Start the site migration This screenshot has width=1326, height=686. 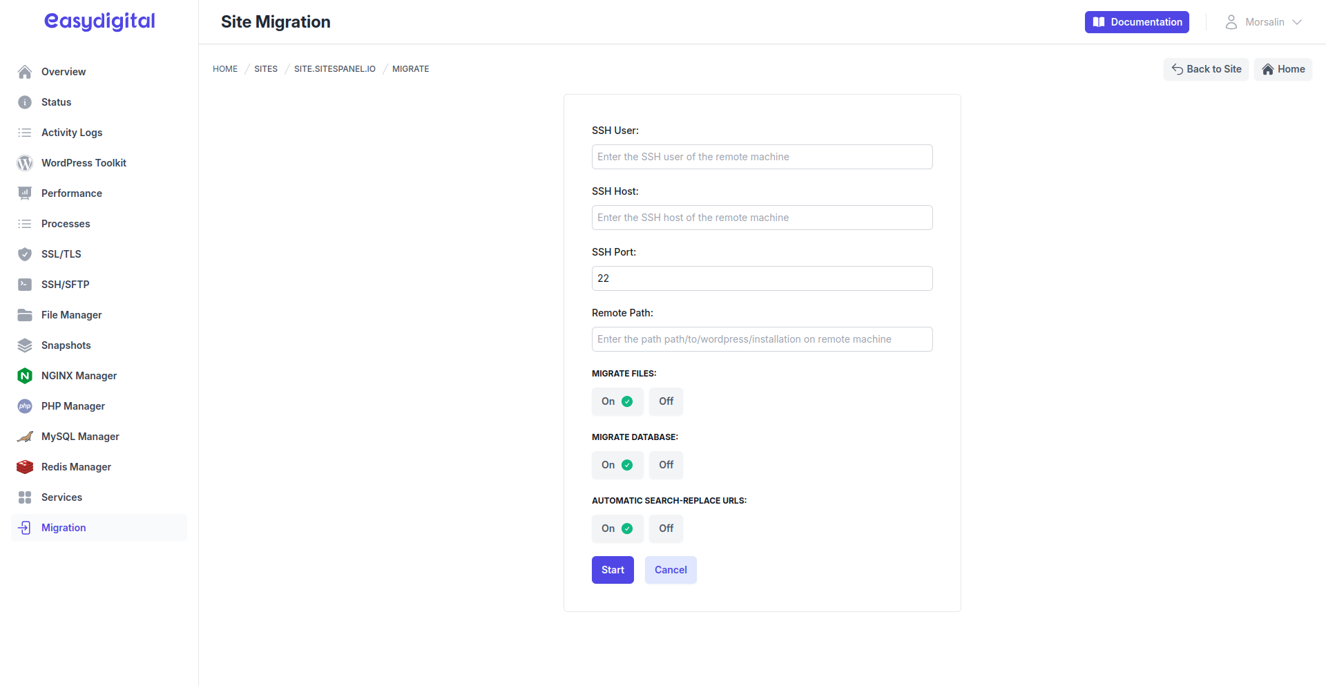point(613,569)
